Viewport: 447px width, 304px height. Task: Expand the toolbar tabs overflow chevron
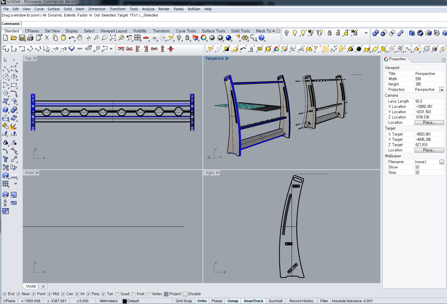coord(274,31)
